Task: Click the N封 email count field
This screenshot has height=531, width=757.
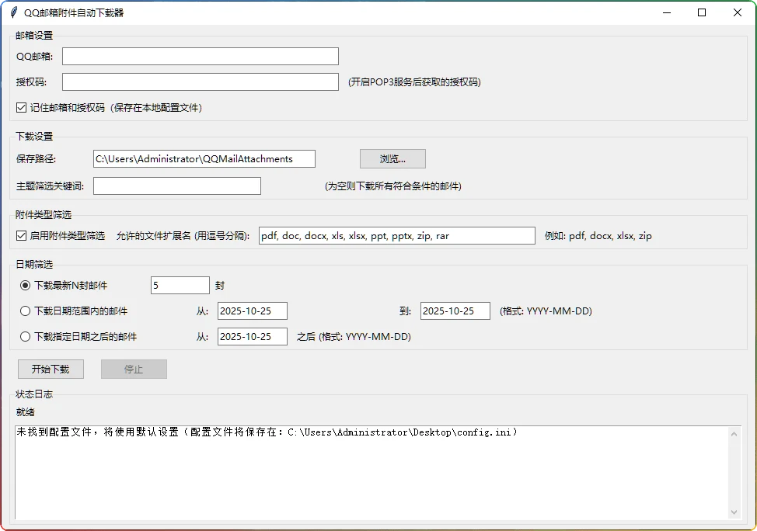Action: tap(180, 286)
